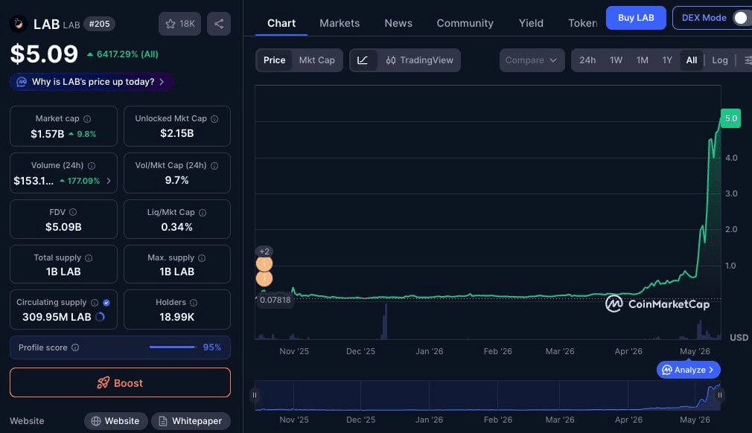752x433 pixels.
Task: Click left handle of chart range slider
Action: [x=255, y=395]
